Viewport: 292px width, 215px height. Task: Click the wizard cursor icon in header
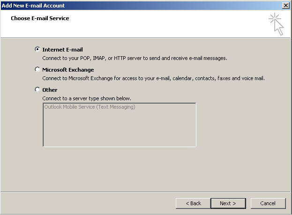coord(277,24)
